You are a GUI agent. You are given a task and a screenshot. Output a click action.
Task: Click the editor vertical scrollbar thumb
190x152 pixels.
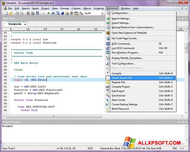click(x=186, y=48)
